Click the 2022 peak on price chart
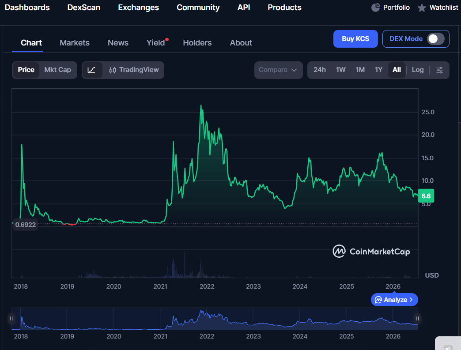This screenshot has height=350, width=461. 201,106
